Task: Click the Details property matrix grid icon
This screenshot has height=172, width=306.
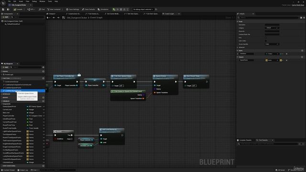Action: tap(301, 18)
